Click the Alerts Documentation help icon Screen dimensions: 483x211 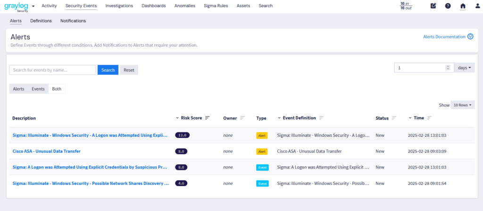[x=470, y=37]
